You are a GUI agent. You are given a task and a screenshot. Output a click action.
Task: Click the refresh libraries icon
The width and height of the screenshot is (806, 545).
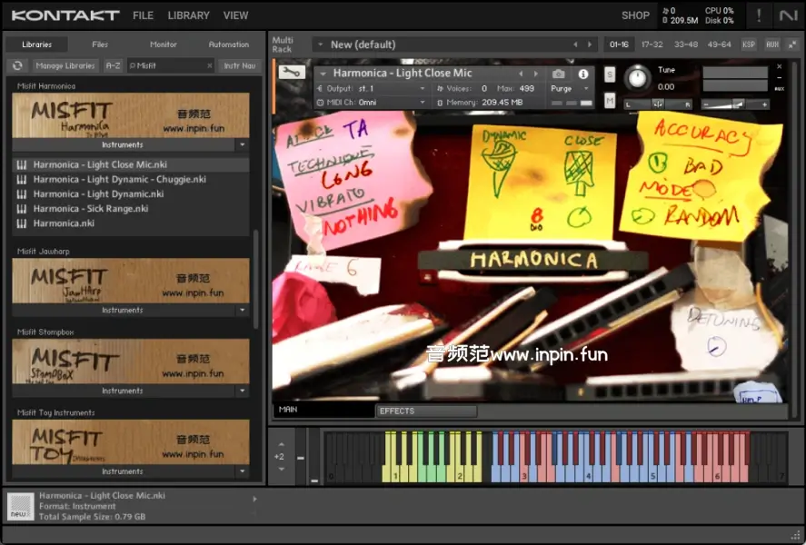[16, 65]
